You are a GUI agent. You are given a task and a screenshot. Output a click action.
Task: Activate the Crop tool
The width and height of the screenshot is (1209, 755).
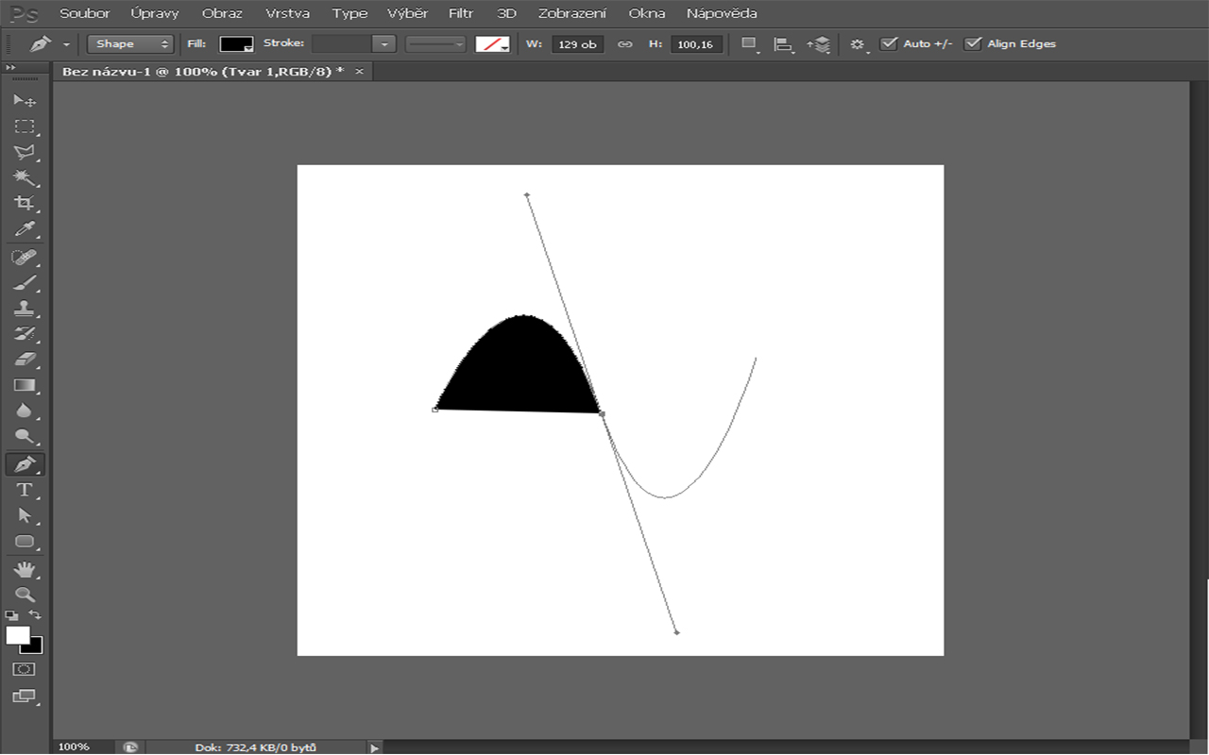[25, 203]
